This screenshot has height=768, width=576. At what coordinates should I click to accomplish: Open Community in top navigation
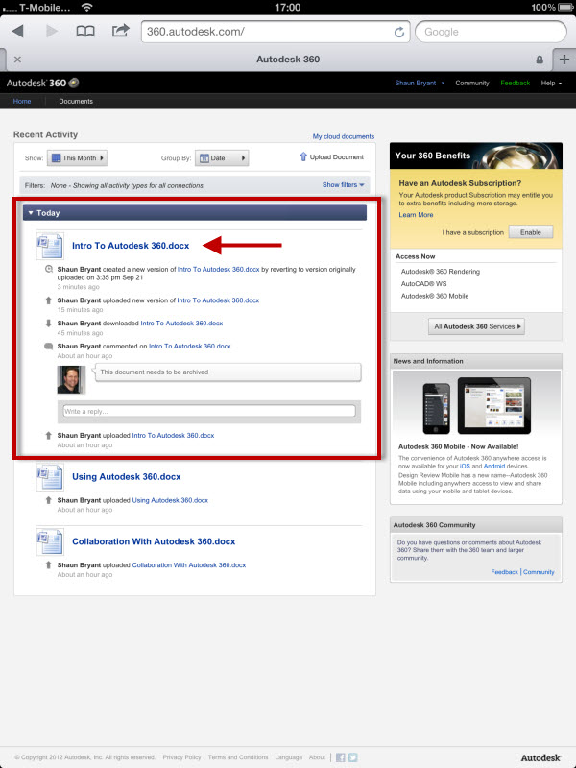click(472, 83)
